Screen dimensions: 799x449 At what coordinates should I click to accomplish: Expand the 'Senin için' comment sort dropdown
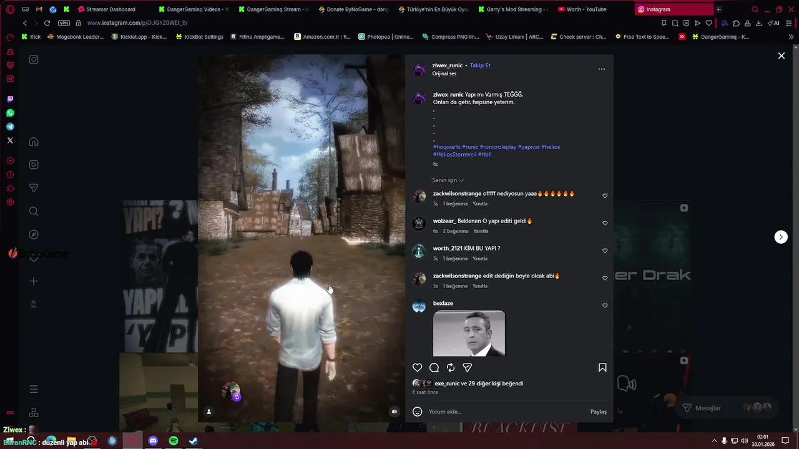[x=448, y=180]
